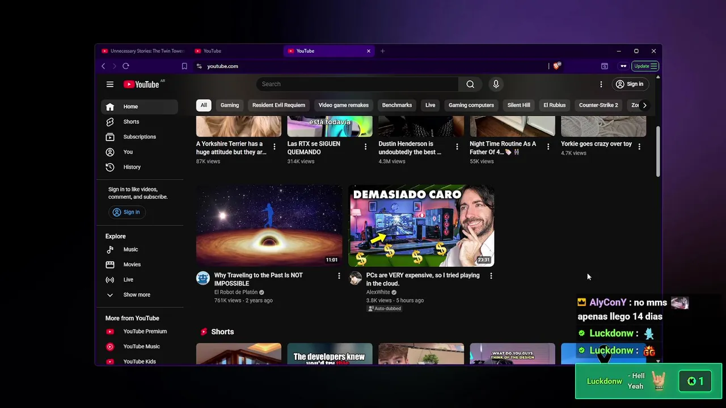Click the page vertical scrollbar thumb
This screenshot has width=726, height=408.
click(x=658, y=151)
